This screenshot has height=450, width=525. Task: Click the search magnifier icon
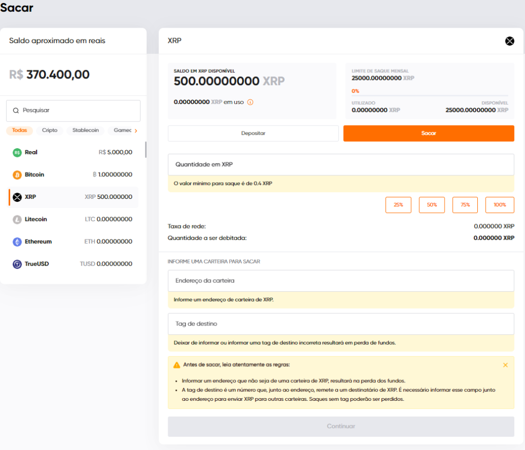click(x=16, y=111)
